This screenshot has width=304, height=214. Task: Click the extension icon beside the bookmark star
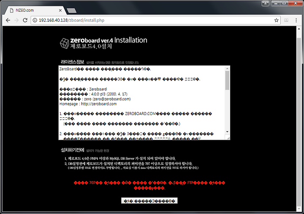coord(286,20)
